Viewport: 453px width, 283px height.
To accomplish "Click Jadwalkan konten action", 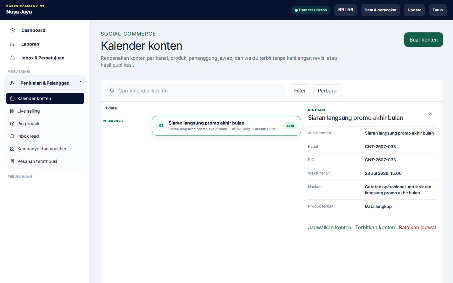I will coord(329,228).
